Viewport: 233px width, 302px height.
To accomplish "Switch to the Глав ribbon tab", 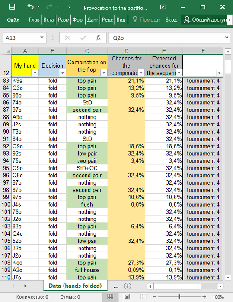I will 34,20.
